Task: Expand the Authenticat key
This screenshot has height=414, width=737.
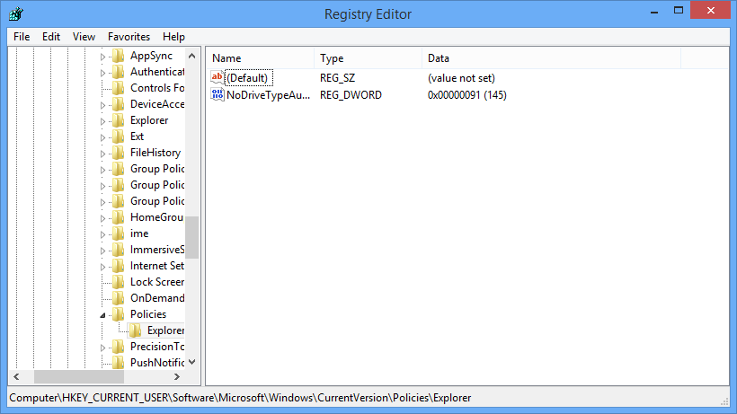Action: (x=103, y=73)
